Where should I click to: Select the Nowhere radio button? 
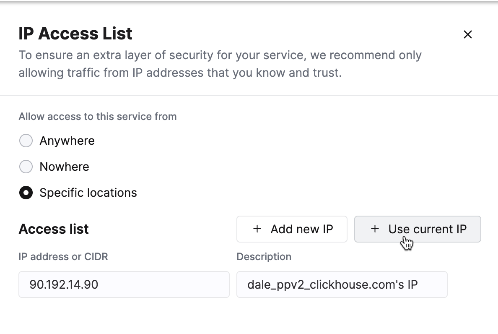pos(26,167)
